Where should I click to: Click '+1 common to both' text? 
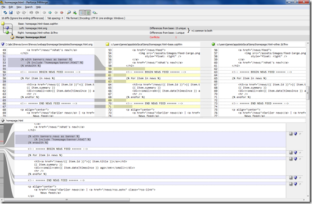202,30
